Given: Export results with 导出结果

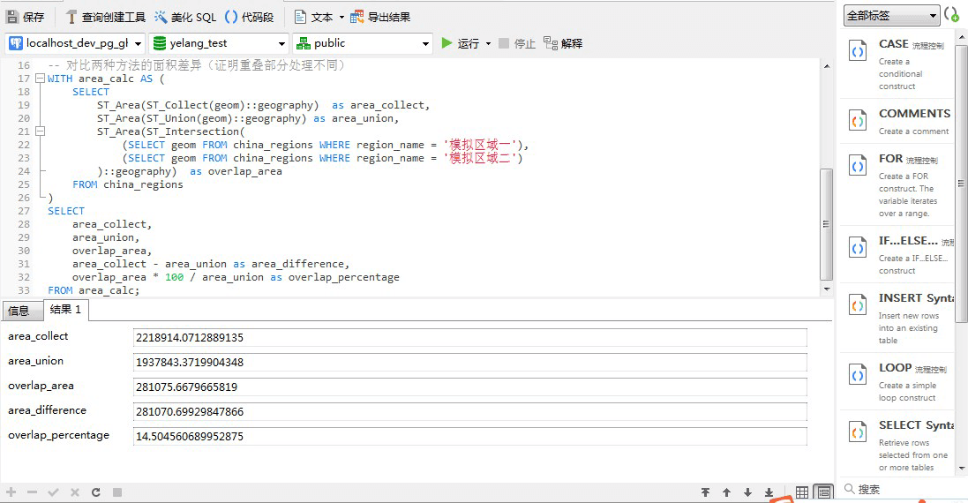Looking at the screenshot, I should click(380, 18).
